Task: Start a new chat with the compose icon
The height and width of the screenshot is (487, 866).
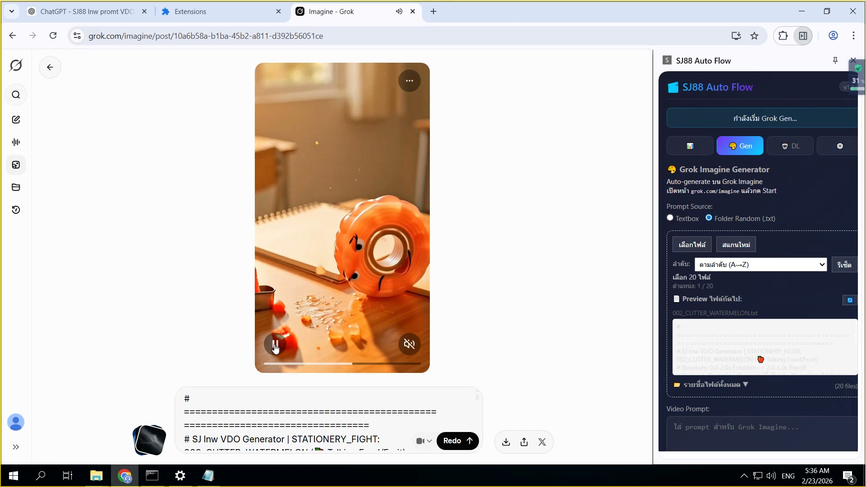Action: coord(16,119)
